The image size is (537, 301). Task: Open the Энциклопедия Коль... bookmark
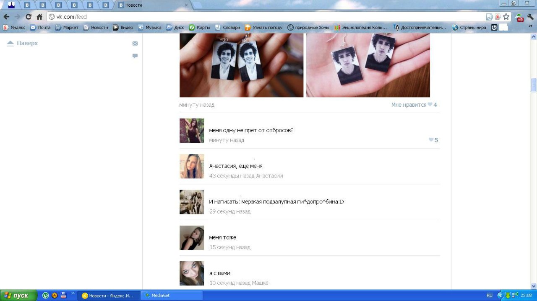pyautogui.click(x=361, y=28)
